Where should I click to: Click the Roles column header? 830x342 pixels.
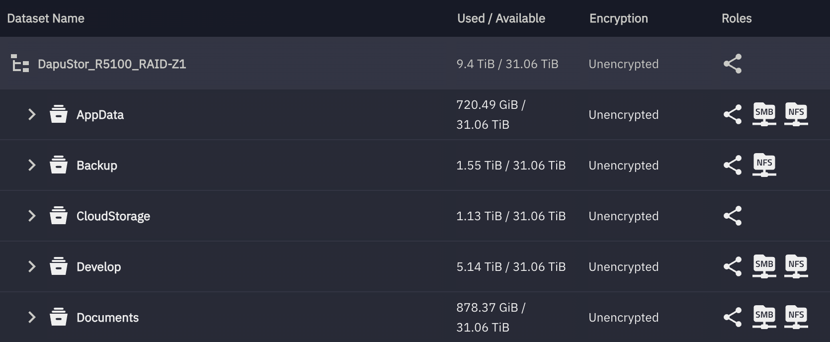(736, 18)
